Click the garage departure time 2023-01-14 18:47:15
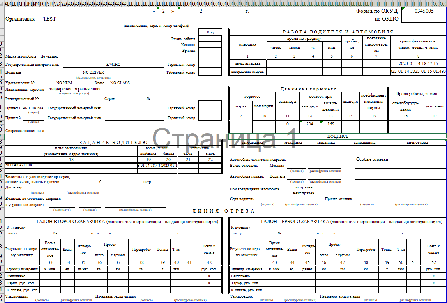Viewport: 447px width, 303px height. pyautogui.click(x=418, y=63)
